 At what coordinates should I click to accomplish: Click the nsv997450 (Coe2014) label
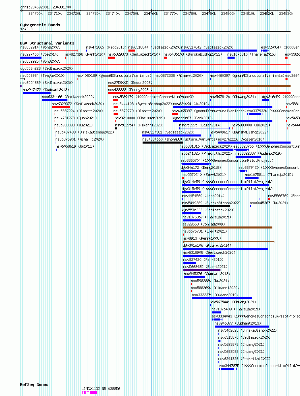pyautogui.click(x=39, y=54)
